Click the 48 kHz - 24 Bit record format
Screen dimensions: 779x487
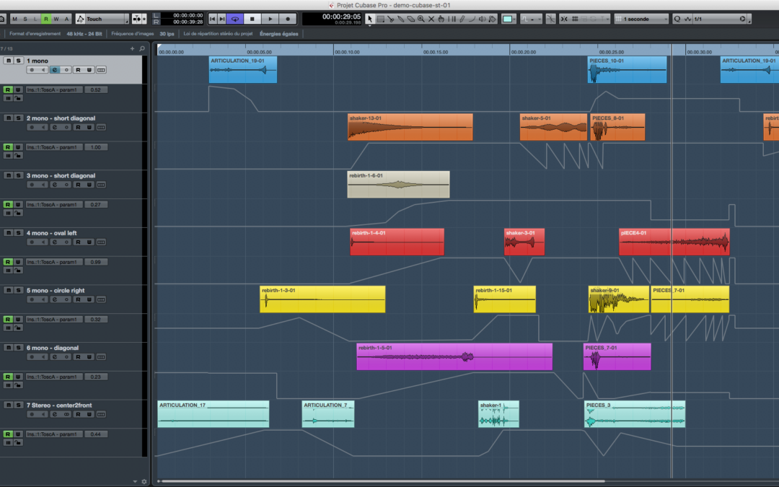tap(84, 34)
